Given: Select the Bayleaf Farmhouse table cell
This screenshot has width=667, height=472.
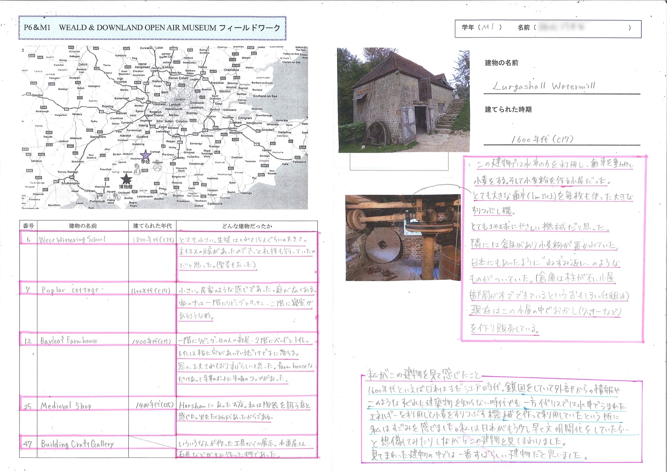Looking at the screenshot, I should click(x=74, y=341).
